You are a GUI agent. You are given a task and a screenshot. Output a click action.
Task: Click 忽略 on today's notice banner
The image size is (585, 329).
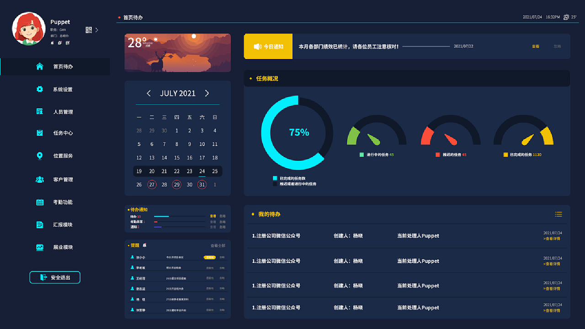coord(557,47)
